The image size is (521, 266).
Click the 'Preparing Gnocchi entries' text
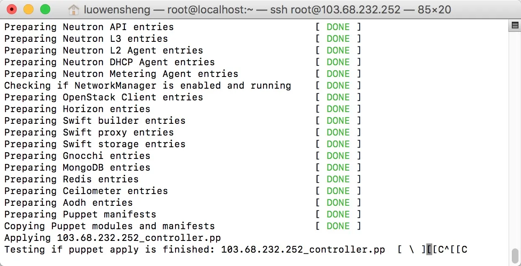tap(77, 156)
